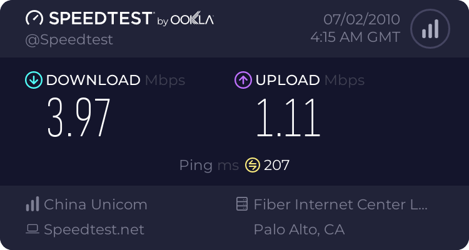Click the Palo Alto, CA location
This screenshot has height=250, width=469.
[x=299, y=229]
